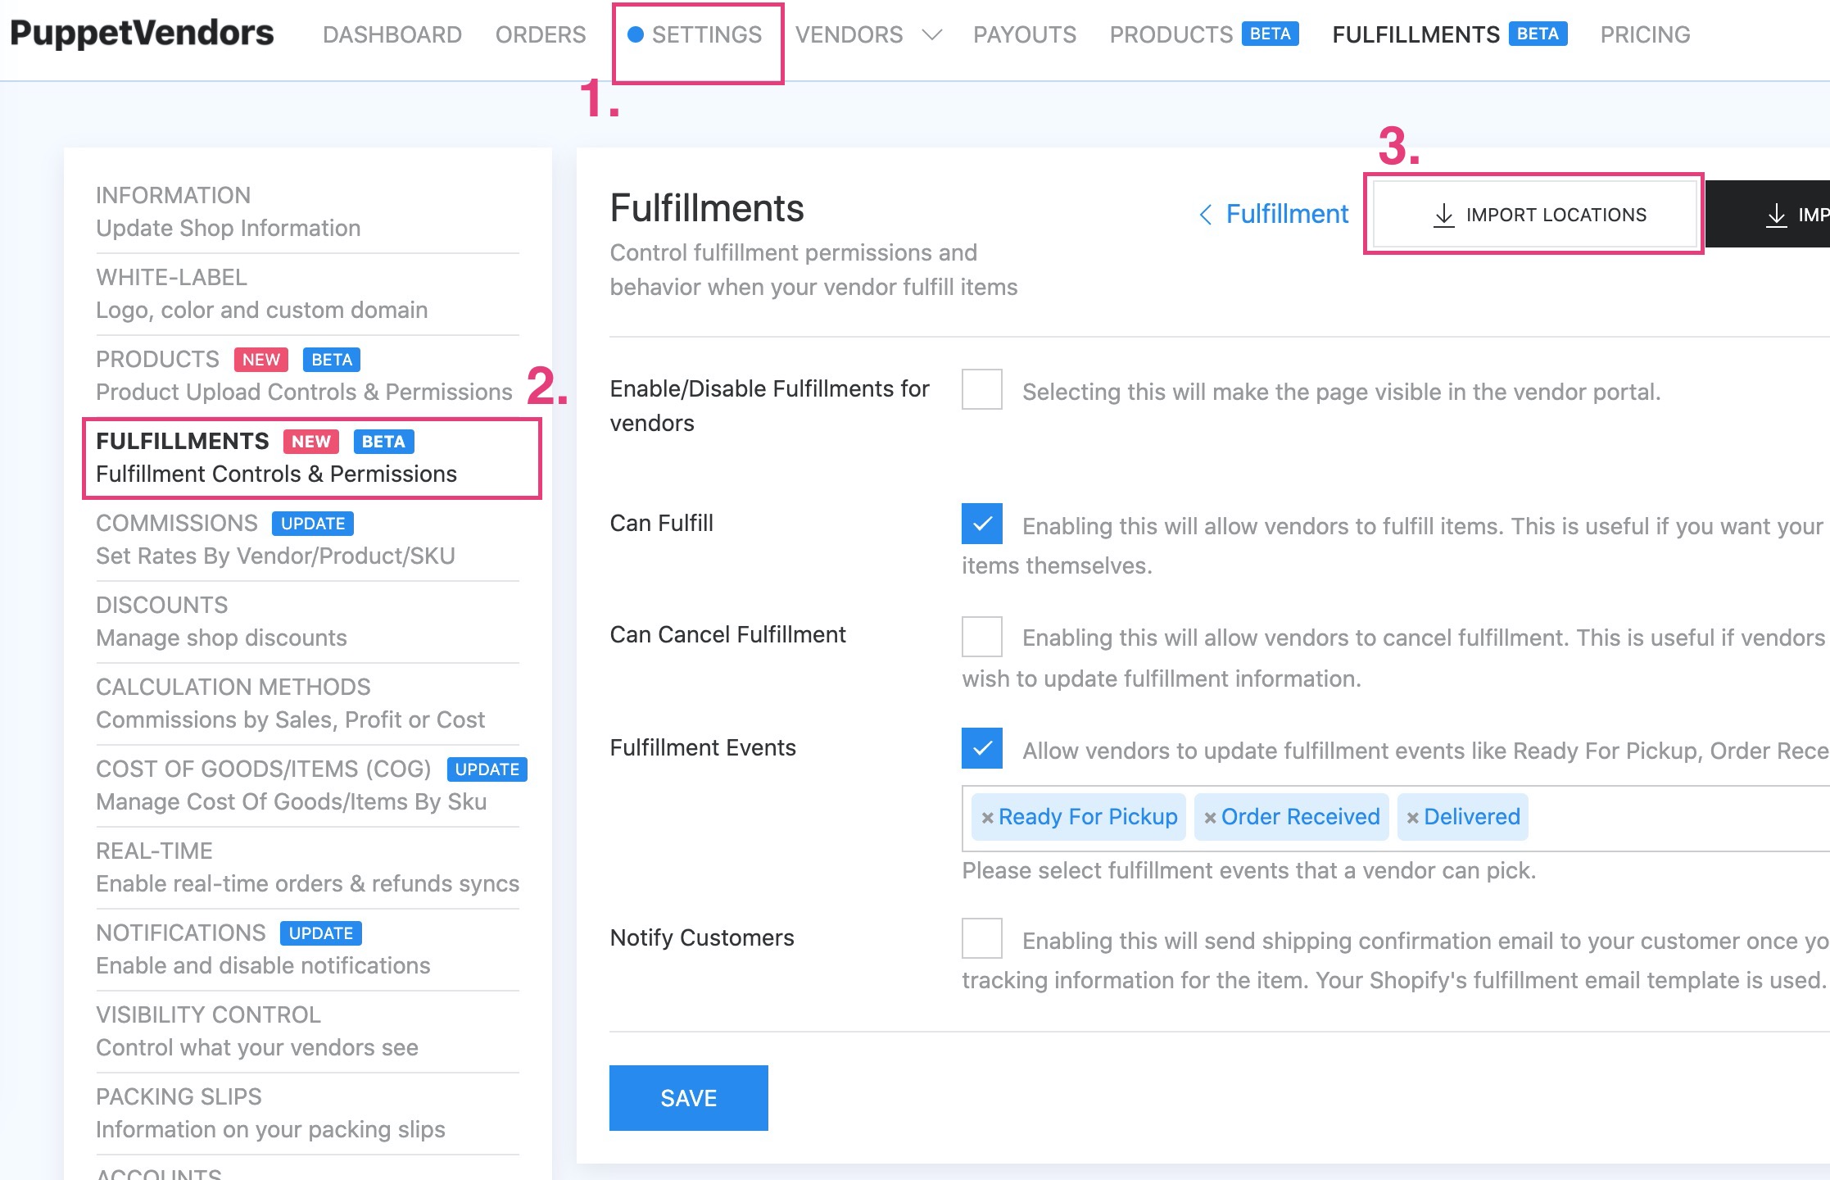Viewport: 1830px width, 1180px height.
Task: Enable fulfillments for vendors checkbox
Action: point(982,389)
